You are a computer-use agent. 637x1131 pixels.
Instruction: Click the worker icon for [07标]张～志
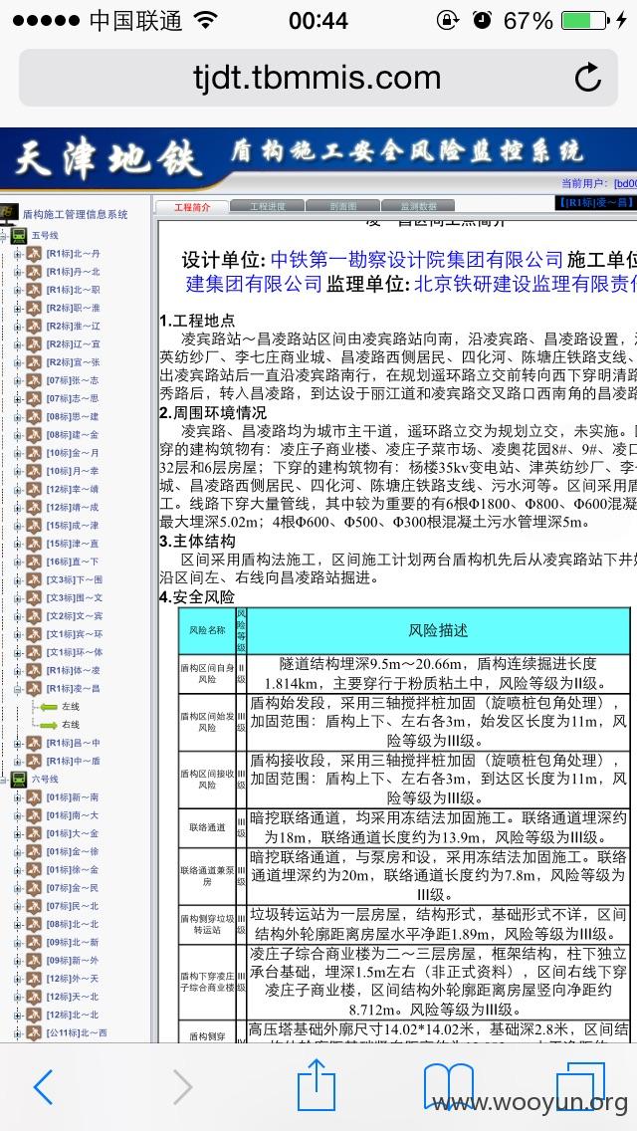[34, 380]
